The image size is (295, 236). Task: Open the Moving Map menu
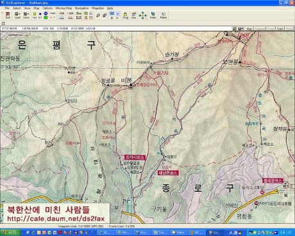coord(63,8)
